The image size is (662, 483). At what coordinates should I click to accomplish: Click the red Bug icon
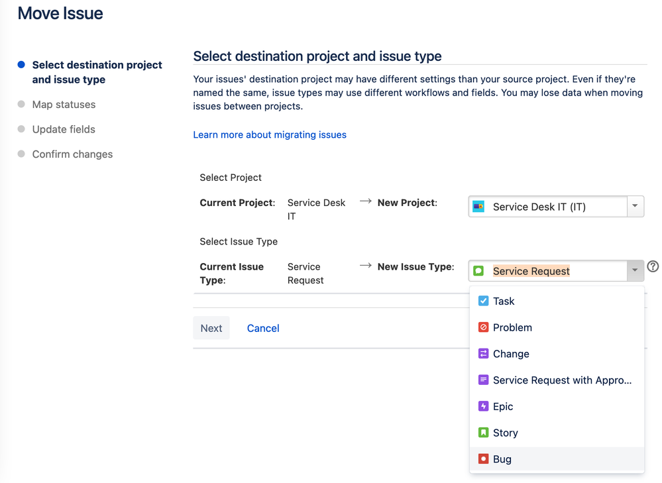pos(483,459)
